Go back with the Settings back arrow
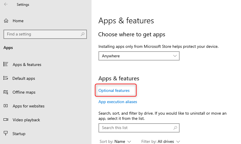 coord(6,4)
